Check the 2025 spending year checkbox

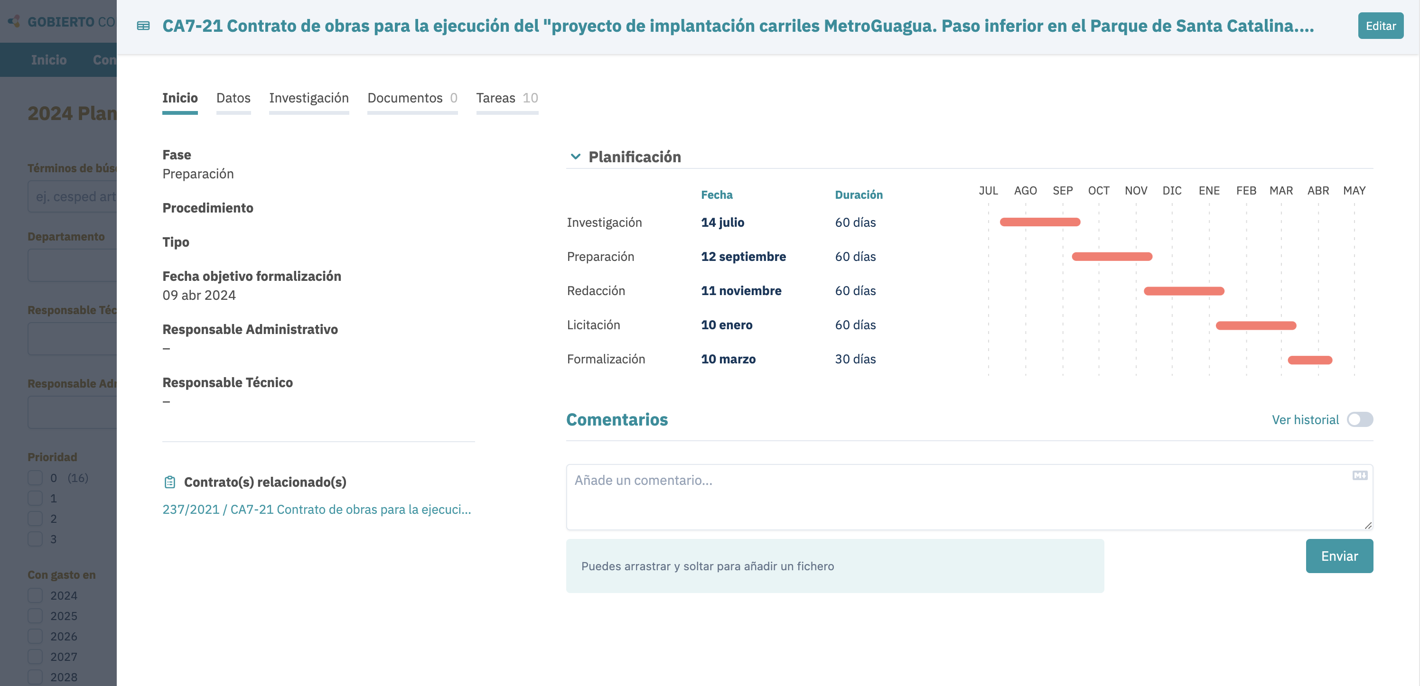pyautogui.click(x=35, y=616)
